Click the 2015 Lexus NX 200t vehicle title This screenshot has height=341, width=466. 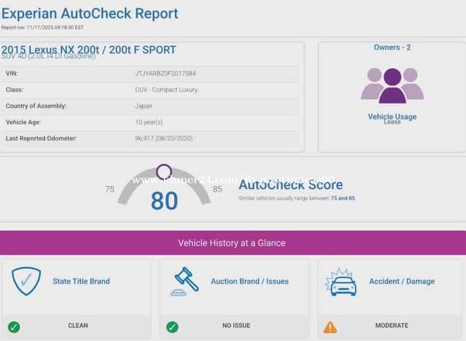89,49
